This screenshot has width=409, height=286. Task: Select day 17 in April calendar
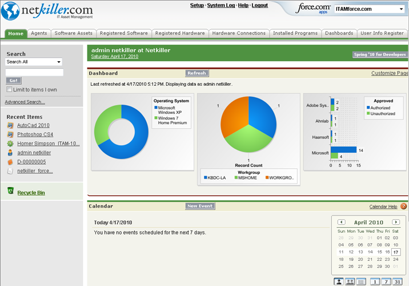[396, 252]
